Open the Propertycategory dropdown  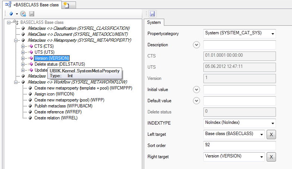pyautogui.click(x=273, y=34)
